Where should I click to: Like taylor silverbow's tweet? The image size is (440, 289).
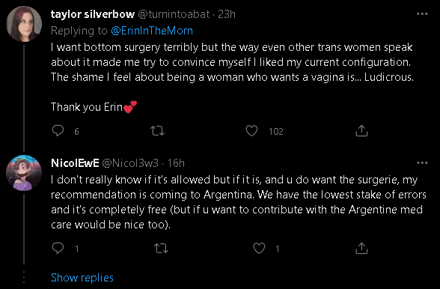point(251,131)
